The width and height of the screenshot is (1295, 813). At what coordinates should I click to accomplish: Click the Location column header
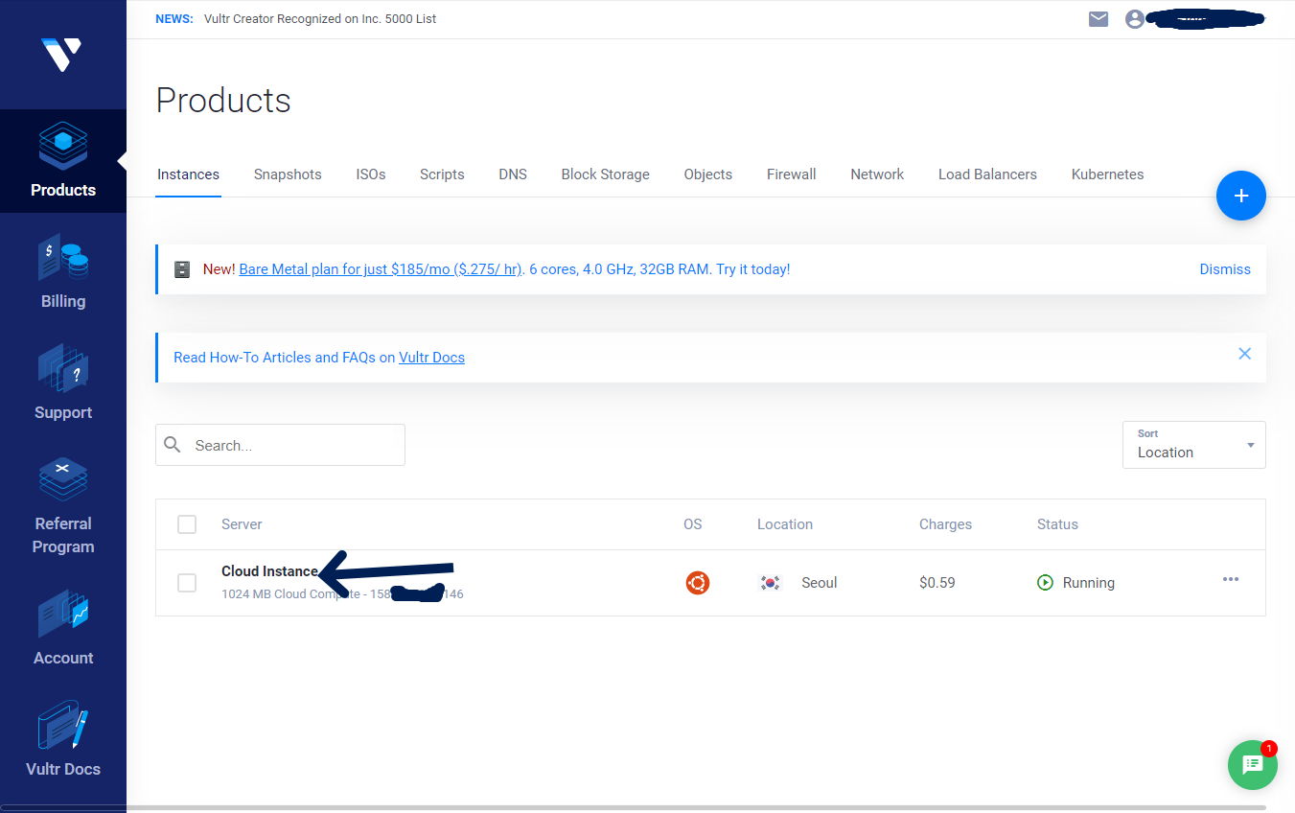[785, 524]
